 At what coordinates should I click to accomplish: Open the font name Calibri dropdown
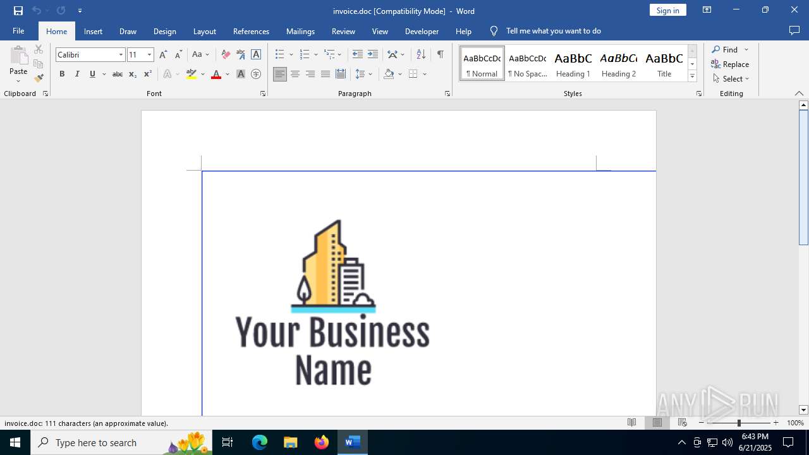[121, 55]
